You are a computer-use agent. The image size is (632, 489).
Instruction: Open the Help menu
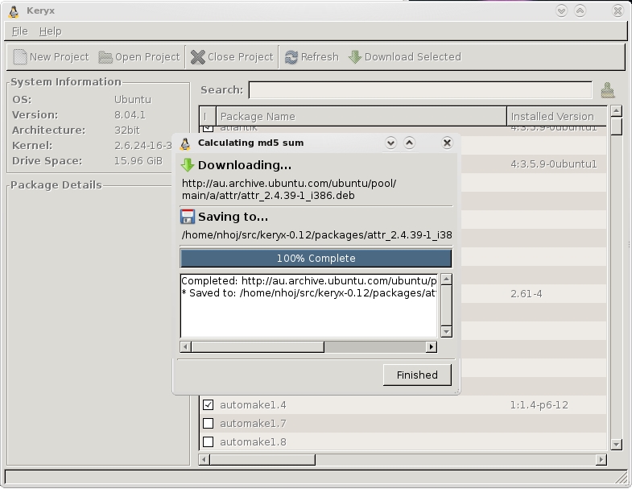click(x=50, y=31)
